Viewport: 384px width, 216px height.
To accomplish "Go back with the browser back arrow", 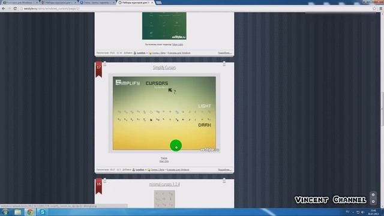I will [x=4, y=8].
